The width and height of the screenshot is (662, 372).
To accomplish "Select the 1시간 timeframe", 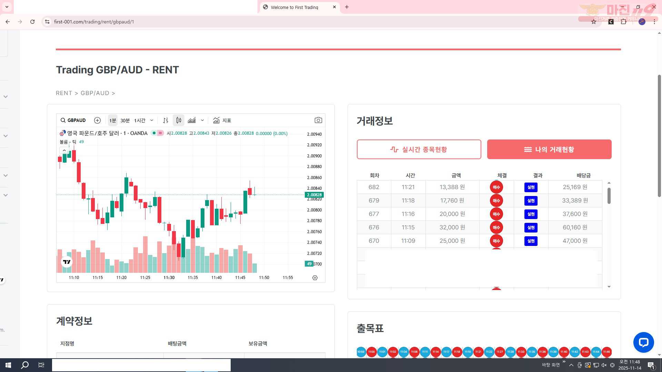I will point(140,120).
